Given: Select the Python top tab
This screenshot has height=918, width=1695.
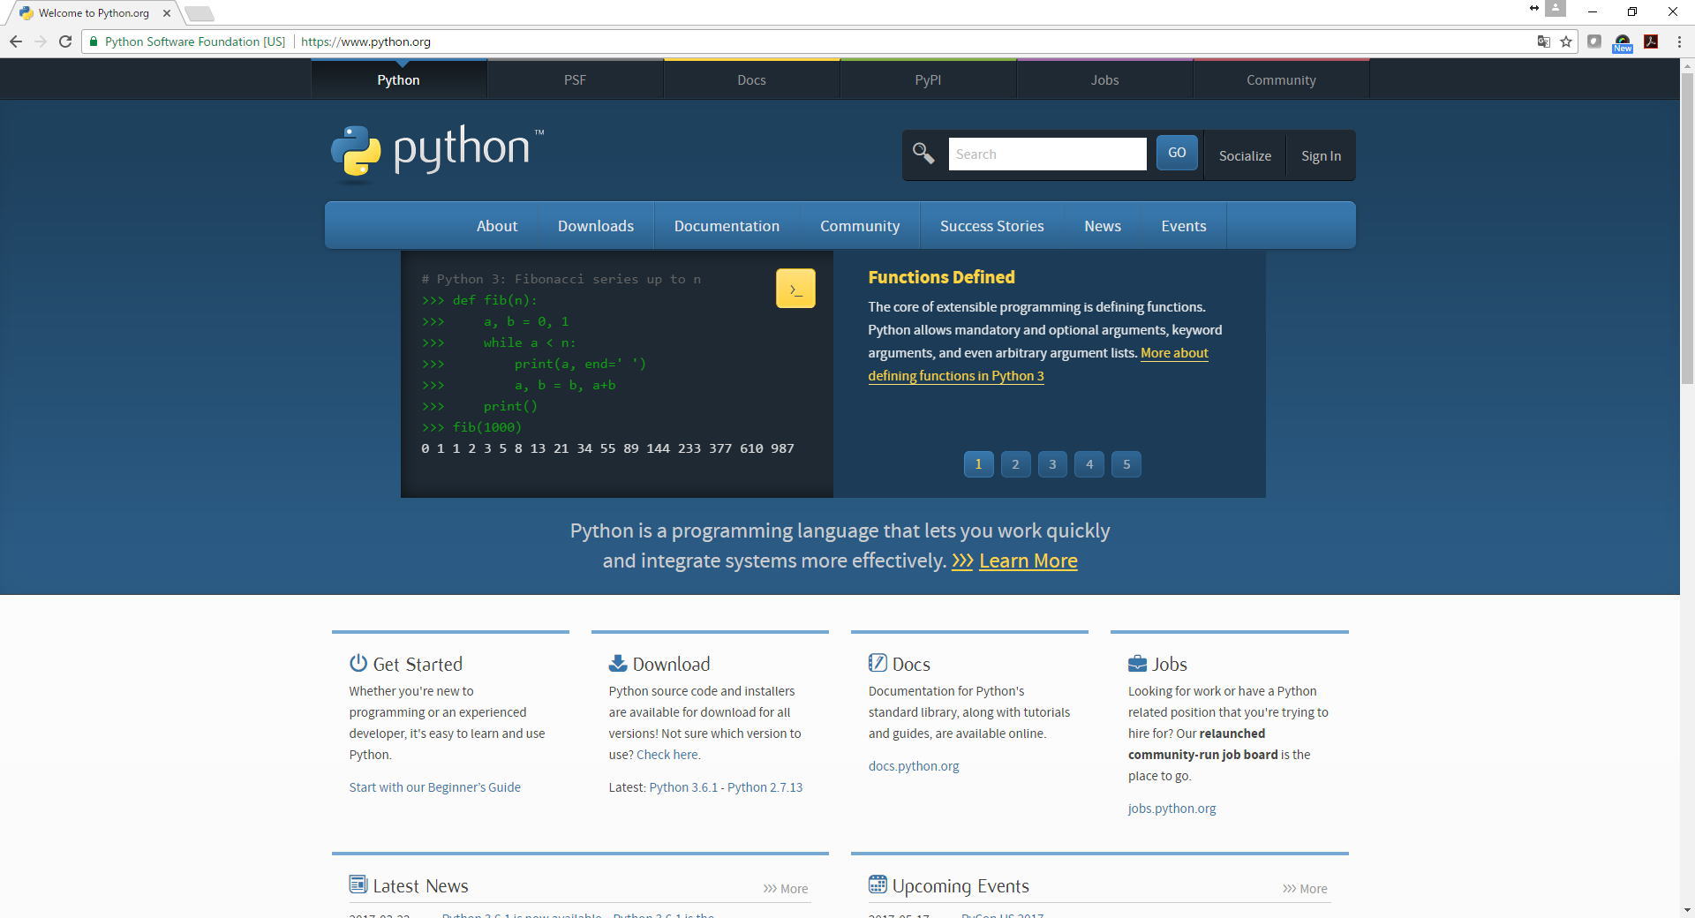Looking at the screenshot, I should [398, 79].
